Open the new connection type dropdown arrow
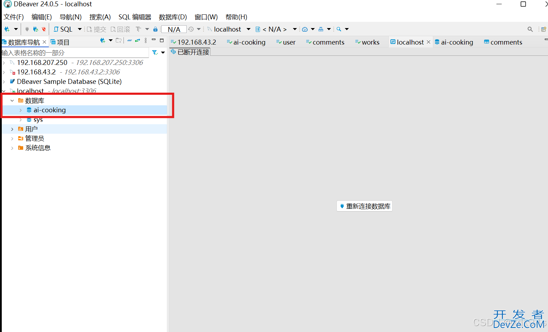This screenshot has height=332, width=548. click(x=16, y=29)
